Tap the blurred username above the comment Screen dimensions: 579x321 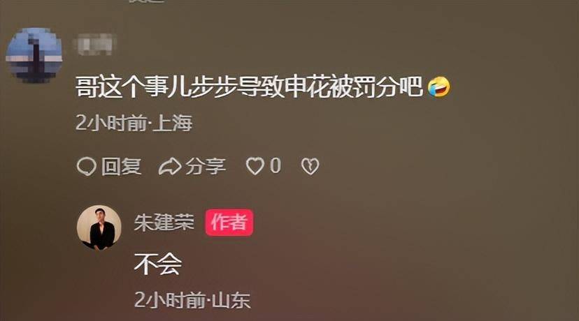(95, 44)
